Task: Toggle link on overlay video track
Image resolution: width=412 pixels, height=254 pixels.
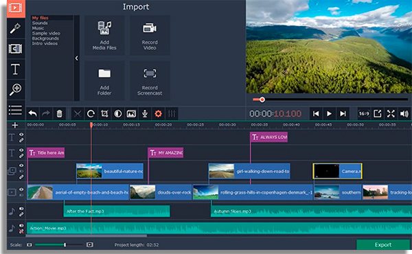Action: 21,177
